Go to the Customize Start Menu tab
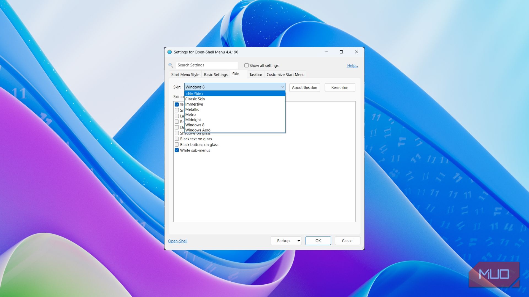Viewport: 529px width, 297px height. pyautogui.click(x=285, y=75)
